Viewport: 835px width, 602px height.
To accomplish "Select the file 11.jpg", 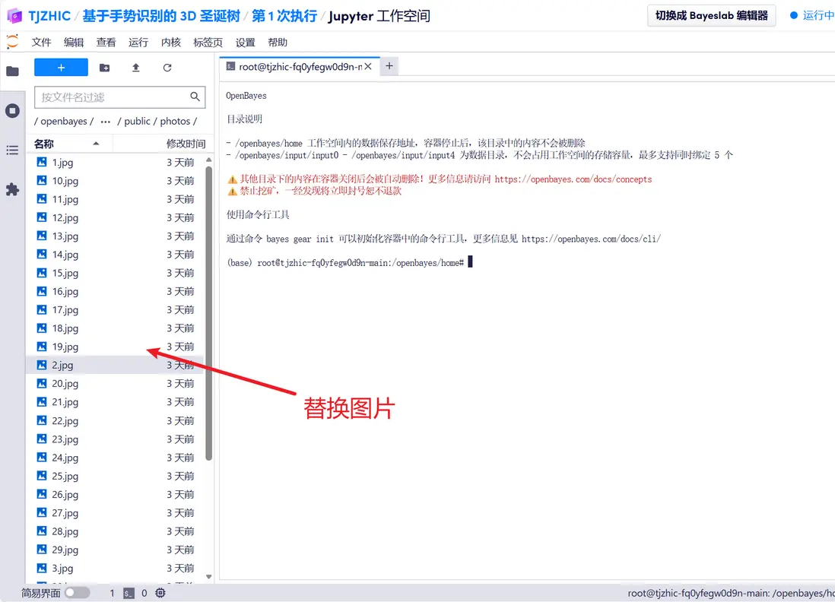I will tap(115, 199).
